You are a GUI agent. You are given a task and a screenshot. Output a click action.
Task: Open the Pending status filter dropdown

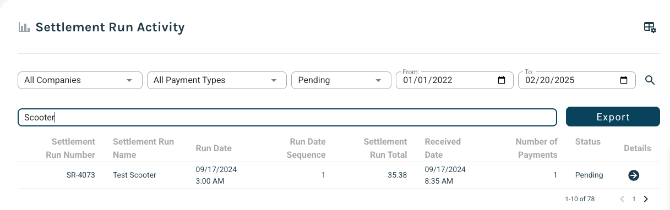[x=341, y=80]
